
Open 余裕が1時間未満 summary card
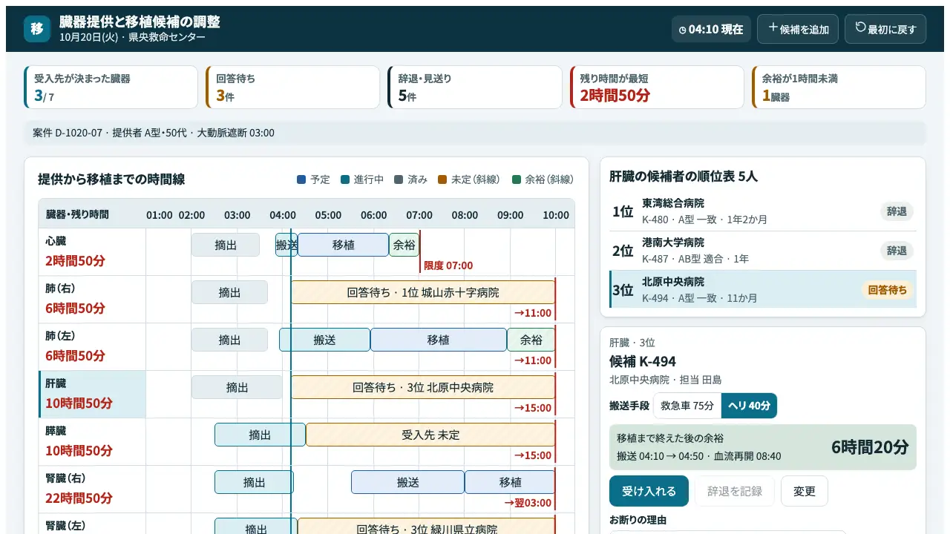(x=839, y=87)
